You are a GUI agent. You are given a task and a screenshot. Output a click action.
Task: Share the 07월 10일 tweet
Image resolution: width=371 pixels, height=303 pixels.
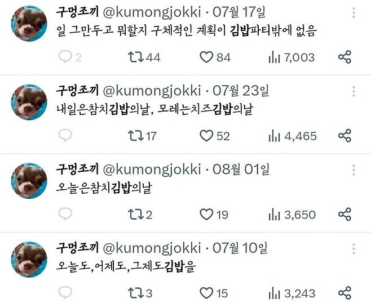tap(344, 293)
